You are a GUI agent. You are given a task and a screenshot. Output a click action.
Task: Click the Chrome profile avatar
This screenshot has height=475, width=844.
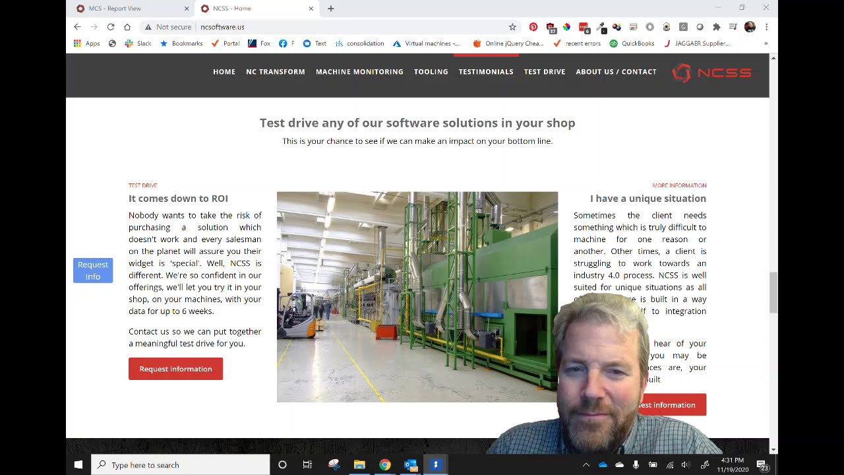pyautogui.click(x=750, y=27)
